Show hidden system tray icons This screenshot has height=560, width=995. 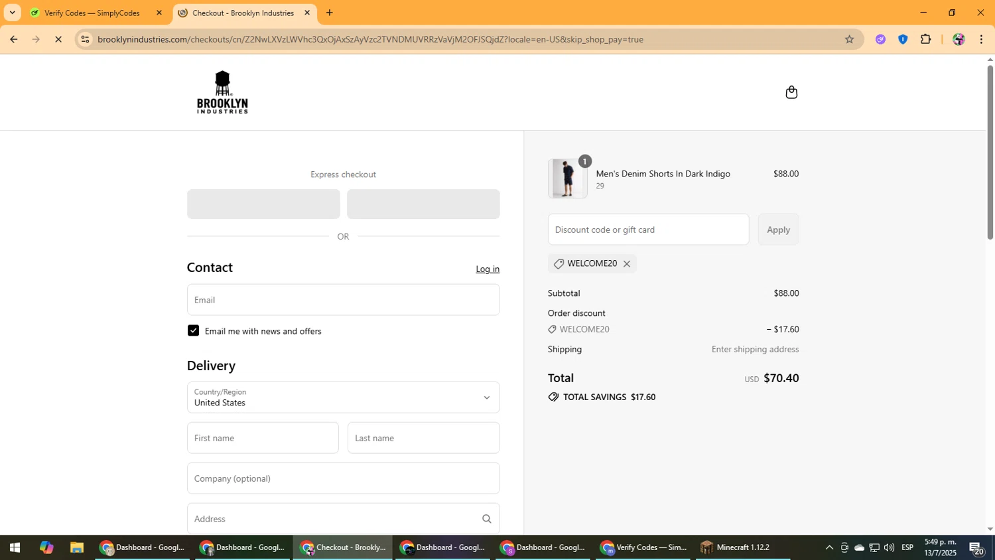829,547
